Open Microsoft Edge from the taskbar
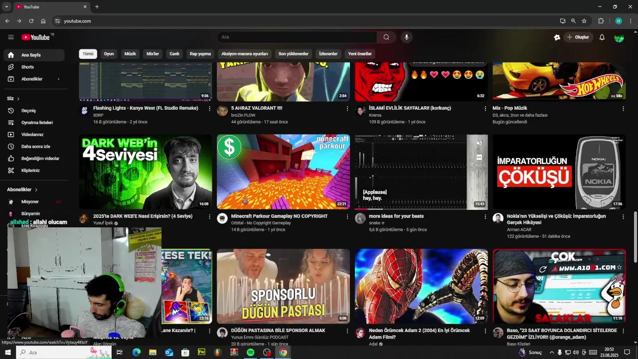This screenshot has height=359, width=638. [137, 353]
